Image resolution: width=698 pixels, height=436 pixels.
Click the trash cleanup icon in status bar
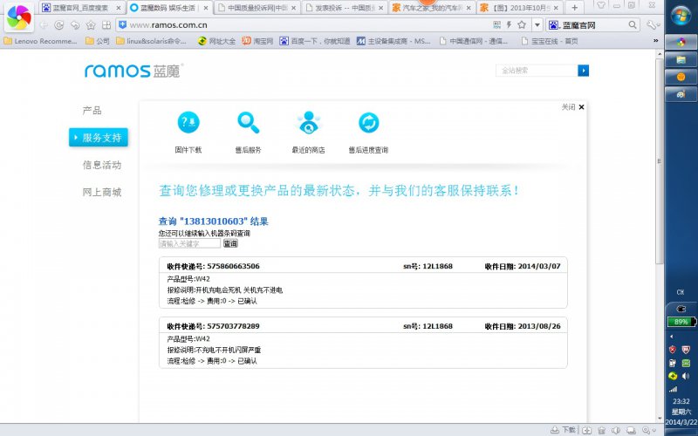click(x=602, y=430)
